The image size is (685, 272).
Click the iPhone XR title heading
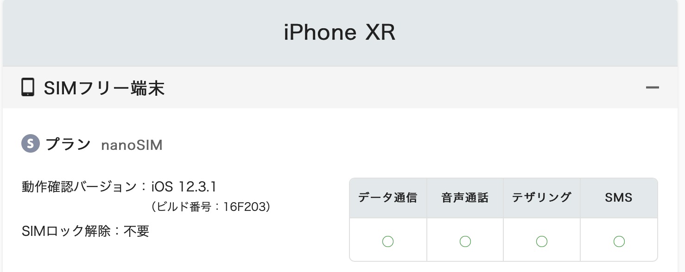coord(339,33)
